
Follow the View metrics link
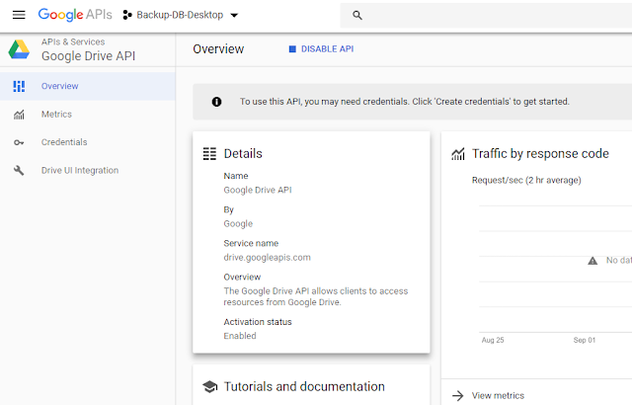498,395
